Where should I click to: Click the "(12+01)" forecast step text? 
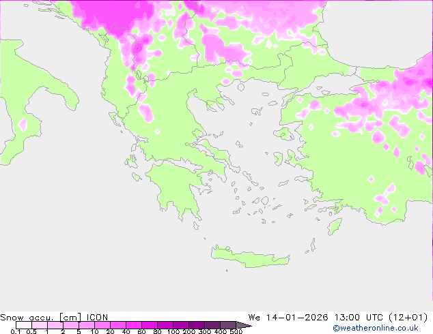[x=408, y=318]
